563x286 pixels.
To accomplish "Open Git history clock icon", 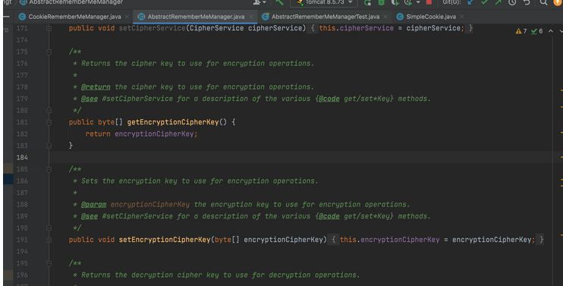I will pos(512,2).
